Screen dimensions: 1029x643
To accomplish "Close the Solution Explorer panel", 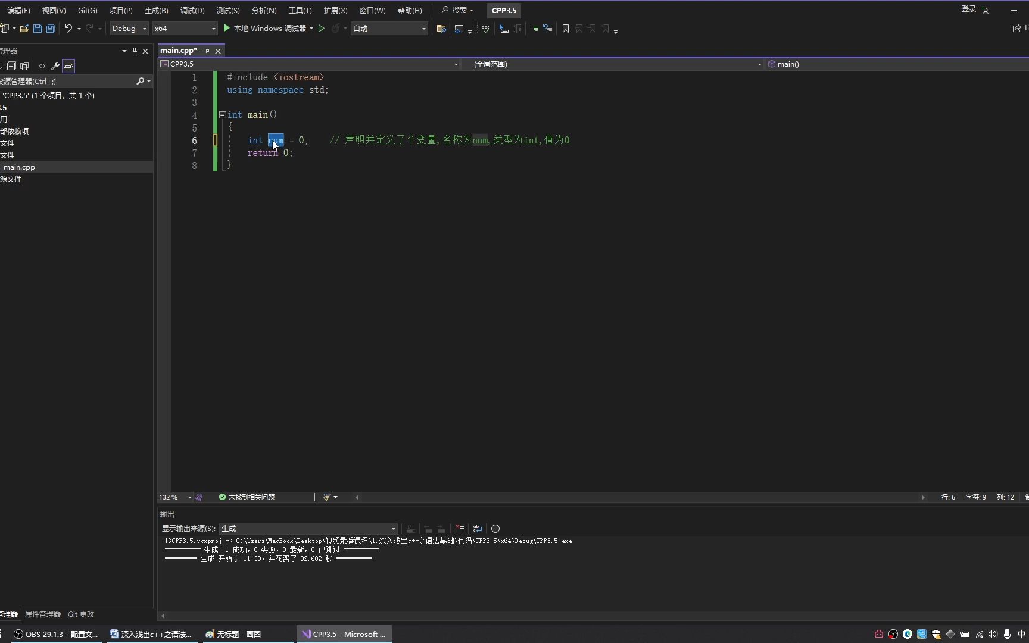I will pos(145,51).
